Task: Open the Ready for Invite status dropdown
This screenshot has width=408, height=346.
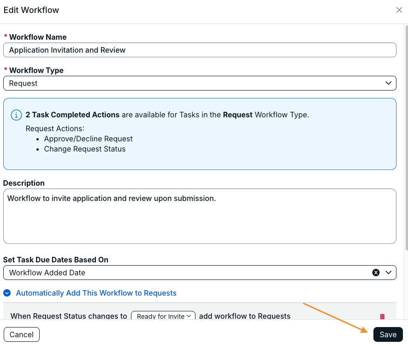Action: coord(163,316)
